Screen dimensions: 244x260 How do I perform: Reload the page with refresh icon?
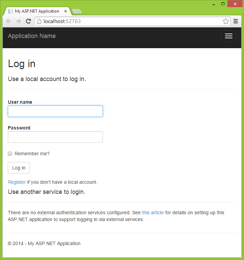click(x=29, y=21)
